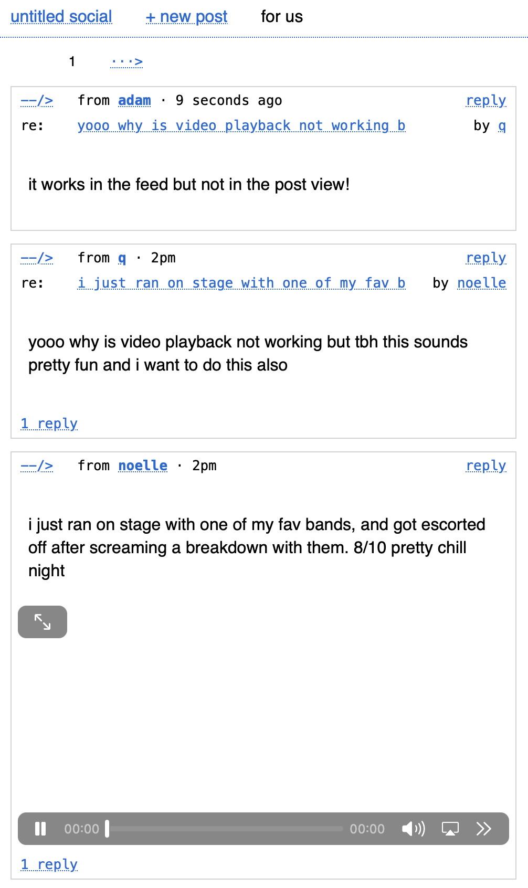Image resolution: width=528 pixels, height=888 pixels.
Task: Reply to q's post
Action: click(x=485, y=258)
